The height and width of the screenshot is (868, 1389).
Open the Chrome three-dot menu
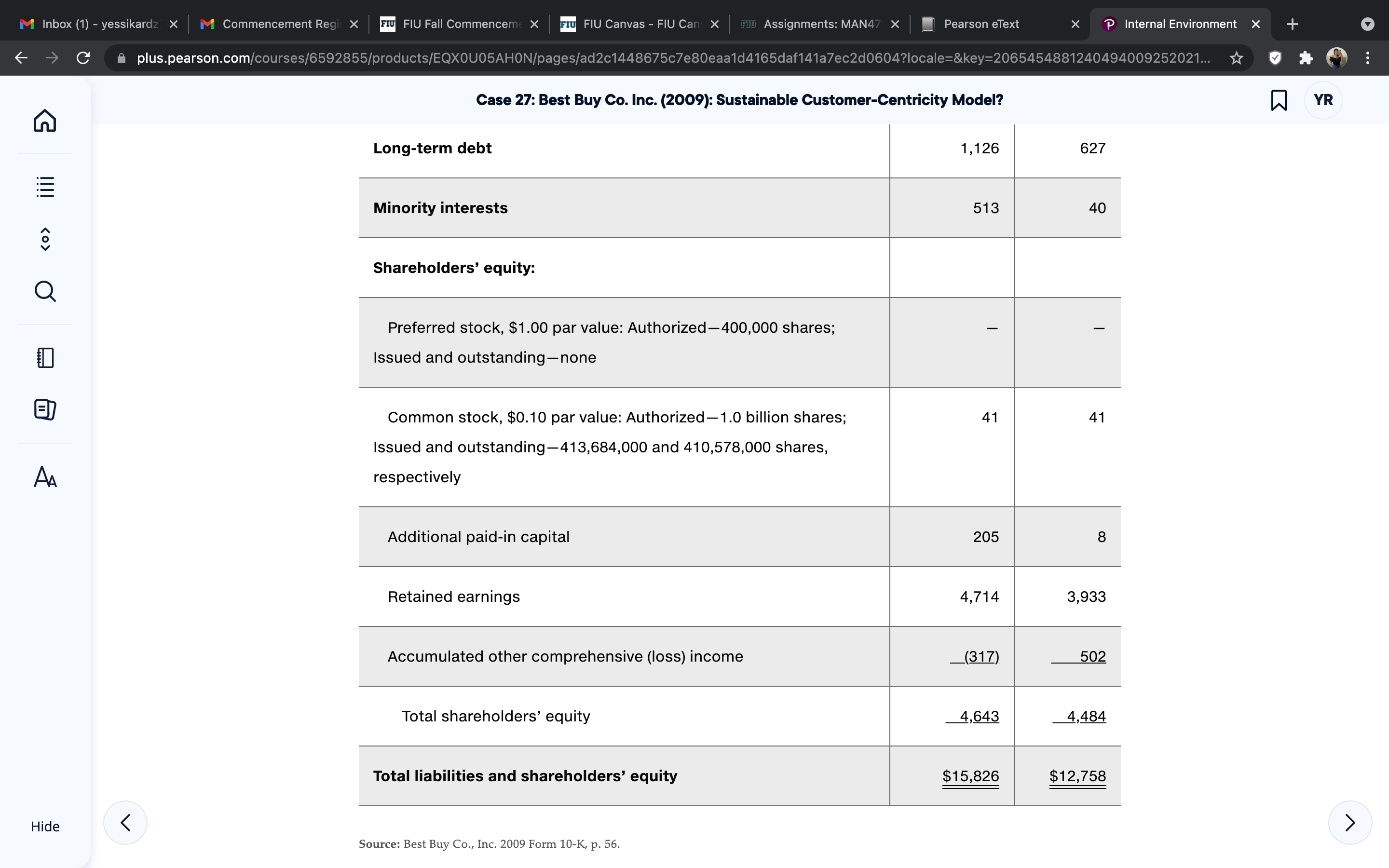[1368, 58]
